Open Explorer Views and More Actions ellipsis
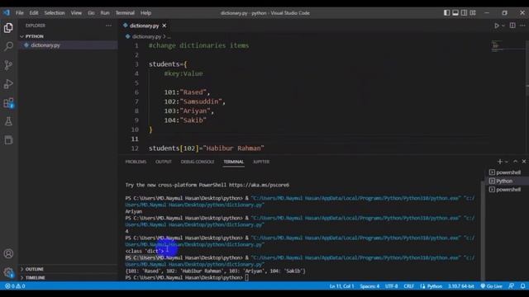 (x=108, y=26)
